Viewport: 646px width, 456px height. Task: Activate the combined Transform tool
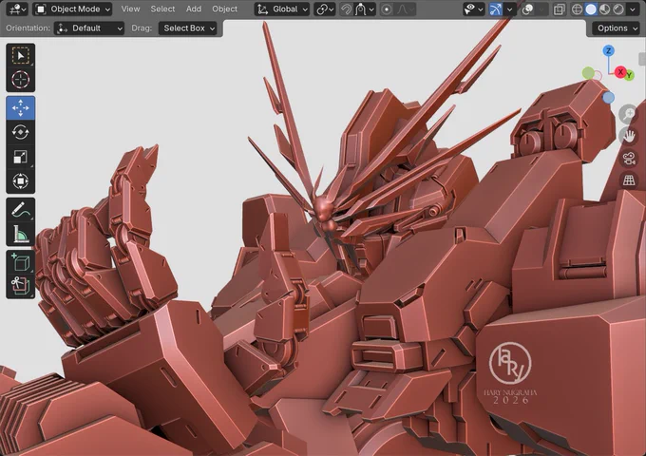(x=21, y=180)
